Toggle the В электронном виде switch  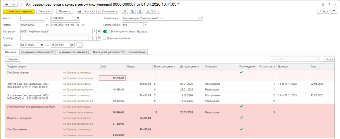[x=106, y=32]
